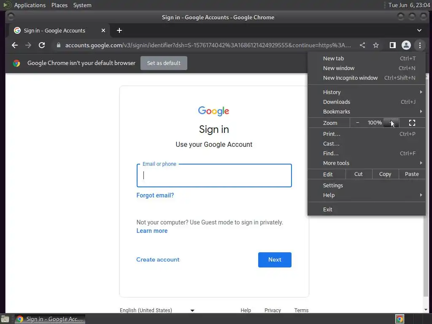
Task: Click the three-dot Chrome menu icon
Action: pos(420,45)
